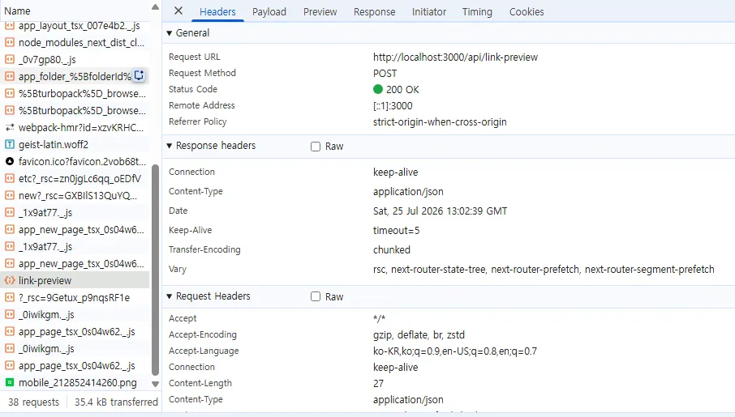Click the image icon beside mobile_212852414260.png
This screenshot has width=735, height=417.
(10, 382)
